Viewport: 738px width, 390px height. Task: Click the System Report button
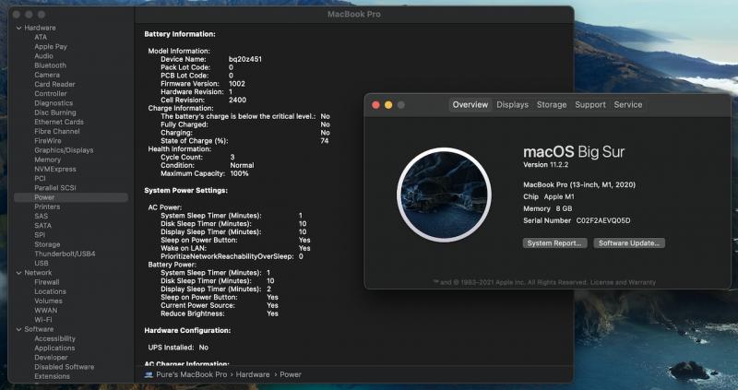(x=553, y=243)
